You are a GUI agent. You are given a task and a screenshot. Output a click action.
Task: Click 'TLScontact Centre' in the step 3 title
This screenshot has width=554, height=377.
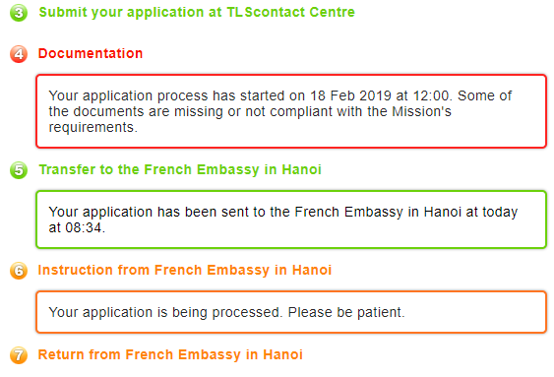tap(290, 13)
